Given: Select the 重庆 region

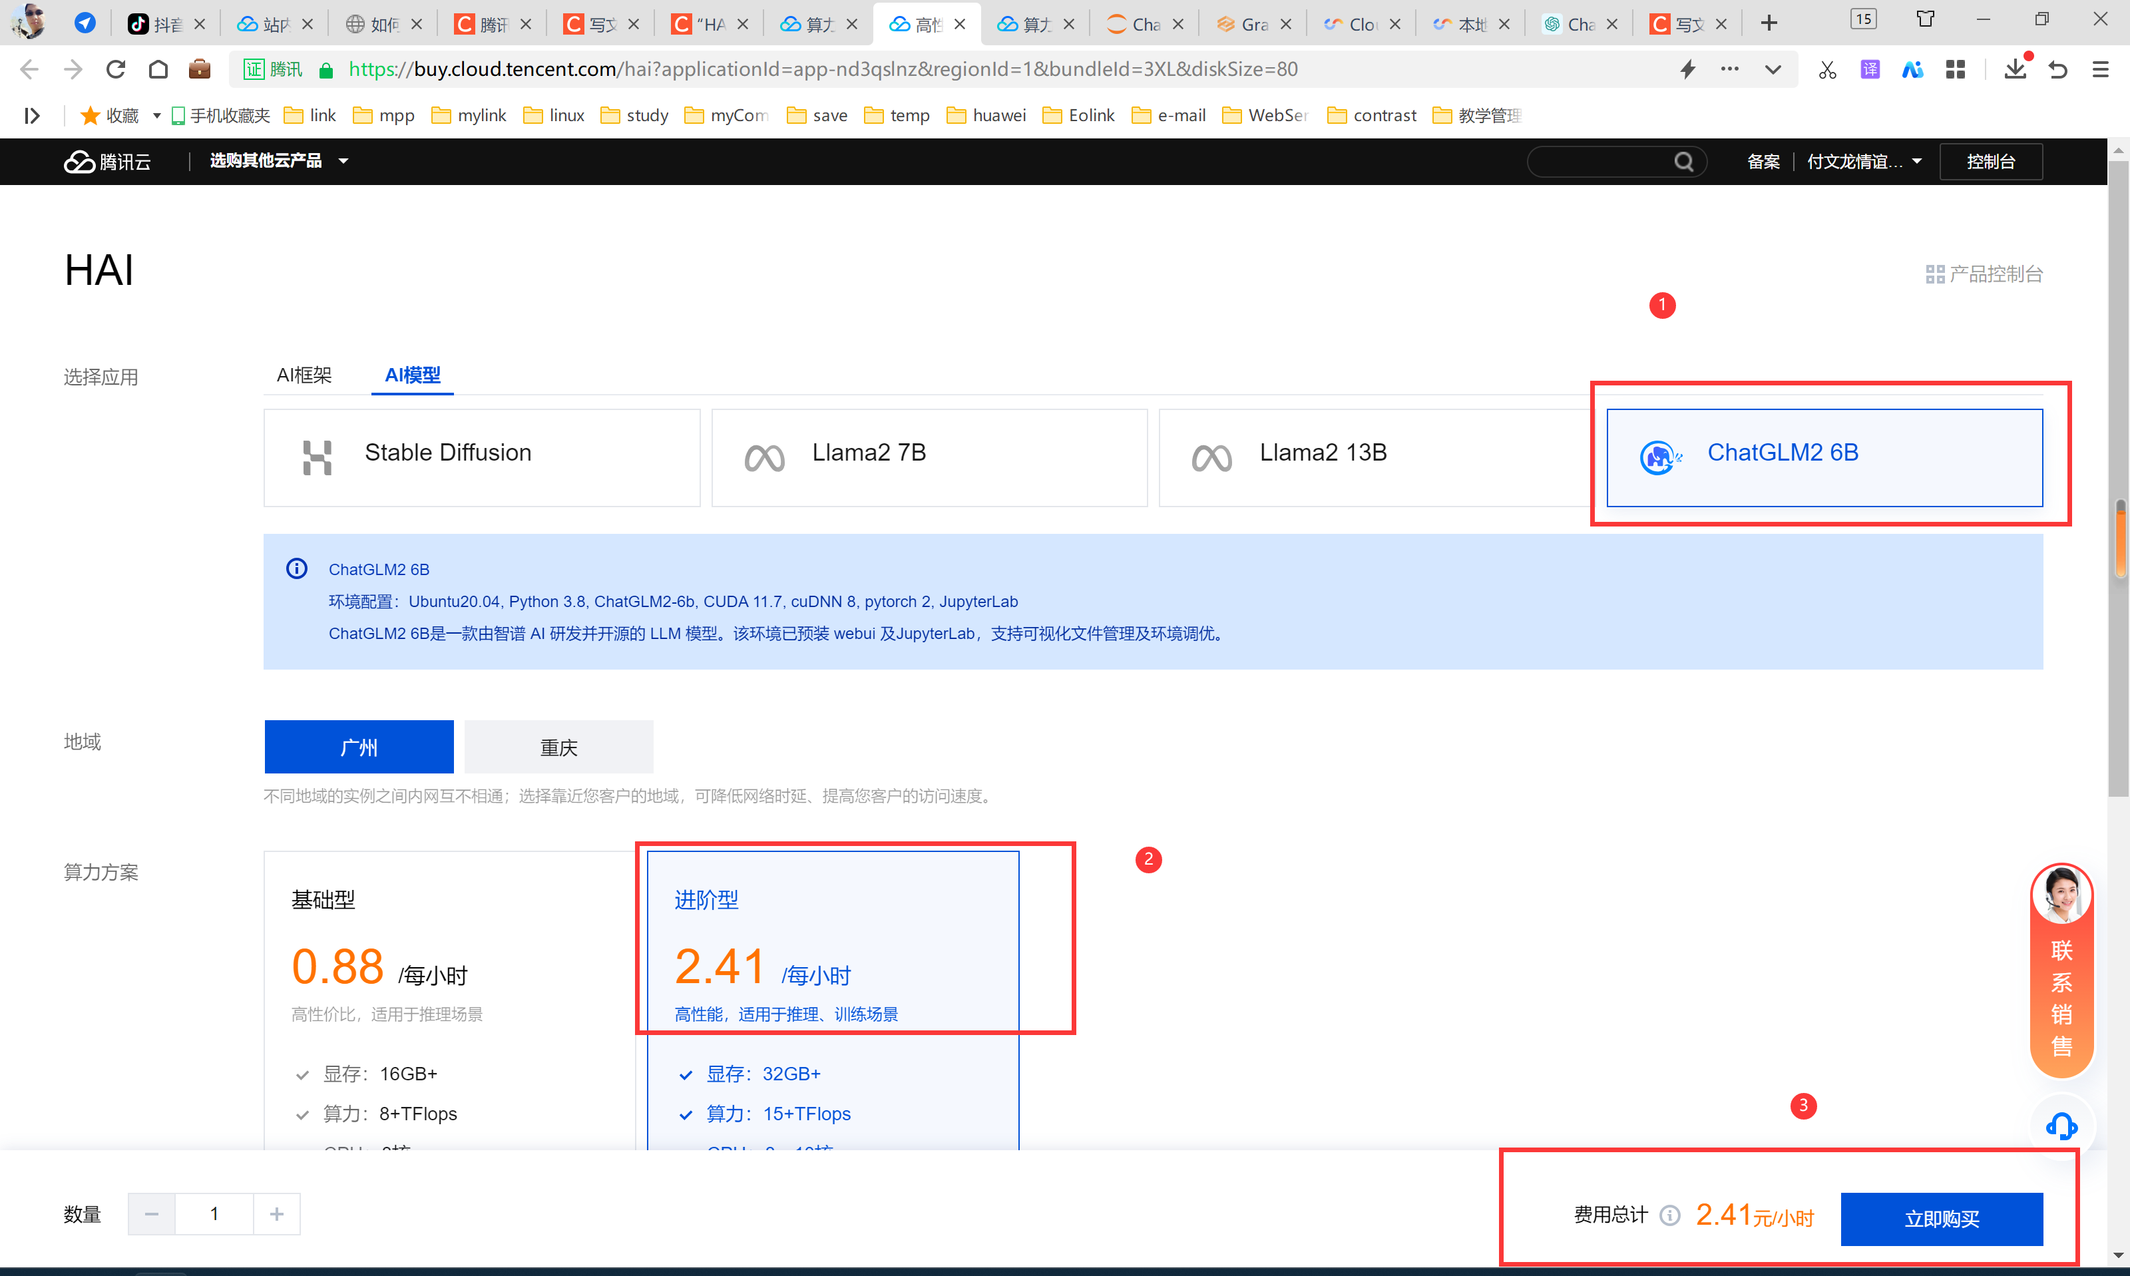Looking at the screenshot, I should pos(558,747).
